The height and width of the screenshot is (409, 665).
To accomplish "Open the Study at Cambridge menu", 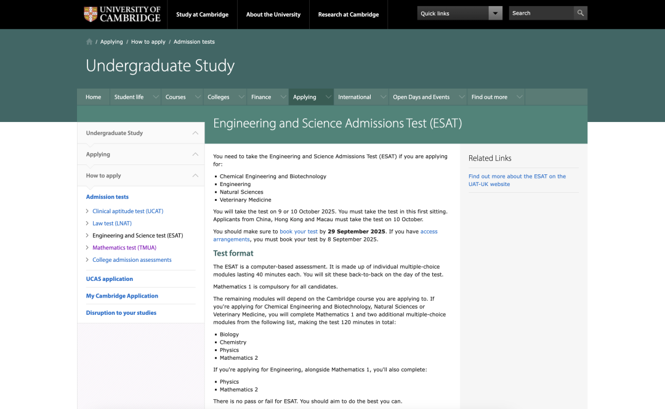I will pos(202,14).
